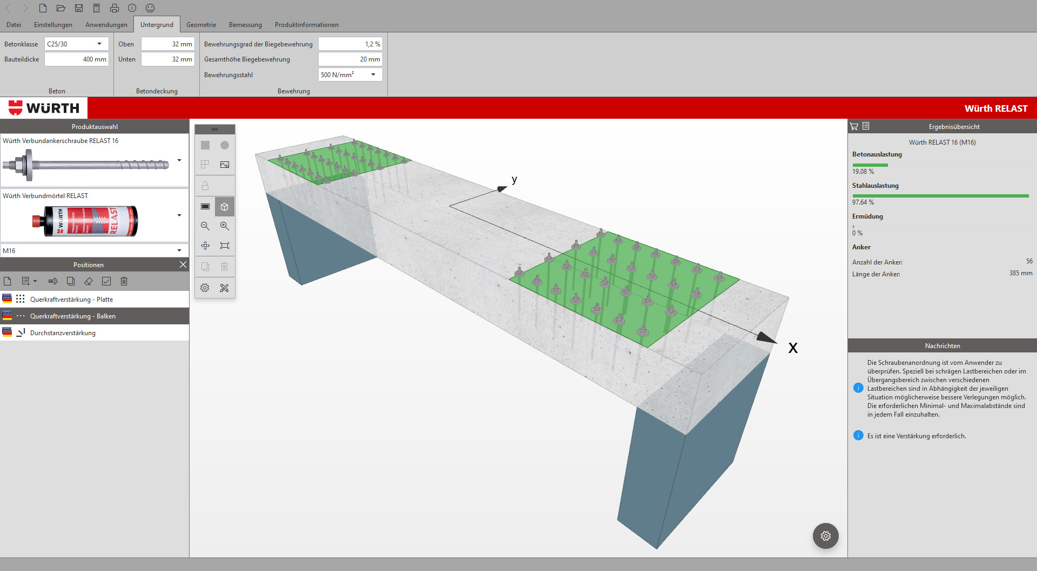Screen dimensions: 1037x571
Task: Create a new project file
Action: pos(43,8)
